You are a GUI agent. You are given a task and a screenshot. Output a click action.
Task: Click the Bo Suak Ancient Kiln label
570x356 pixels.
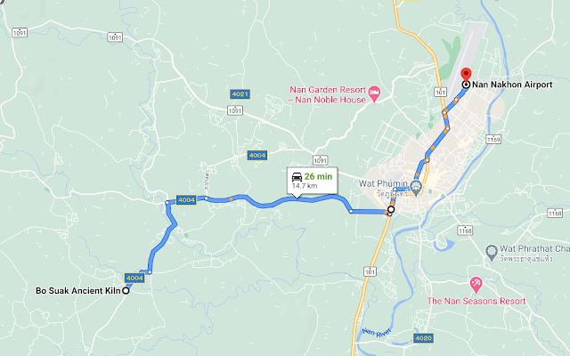[x=77, y=291]
